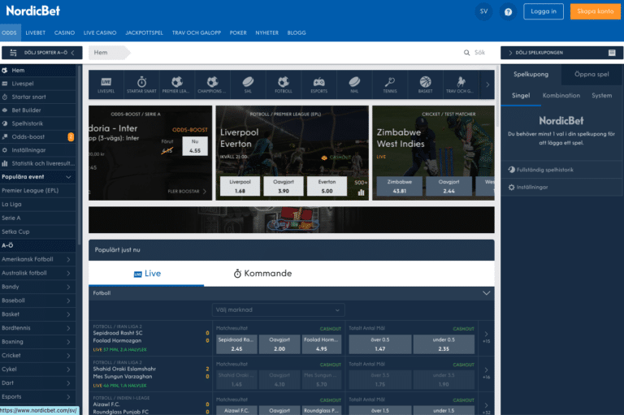Open statistics bar chart on Liverpool card
Screen dimensions: 624x415
coord(361,192)
